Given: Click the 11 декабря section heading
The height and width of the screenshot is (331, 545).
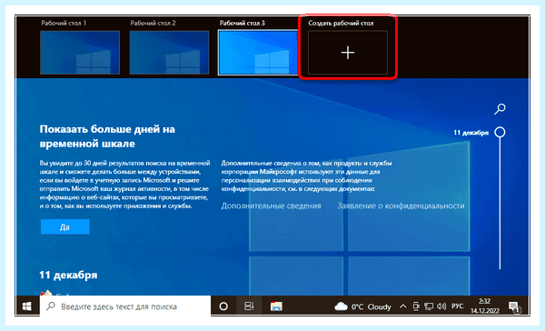Looking at the screenshot, I should click(x=68, y=275).
